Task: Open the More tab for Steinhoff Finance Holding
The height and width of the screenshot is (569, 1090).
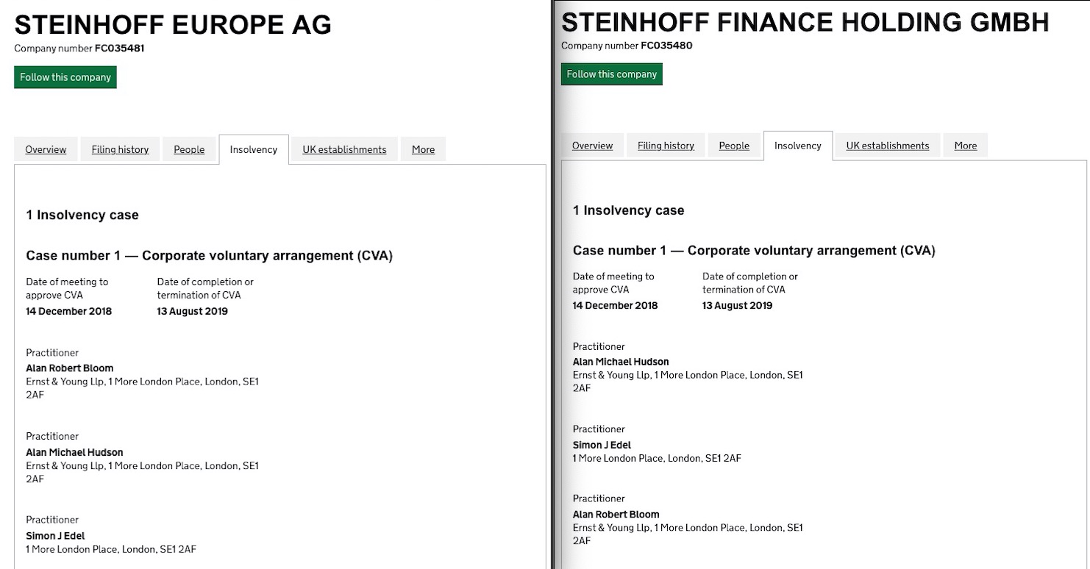Action: pyautogui.click(x=965, y=146)
